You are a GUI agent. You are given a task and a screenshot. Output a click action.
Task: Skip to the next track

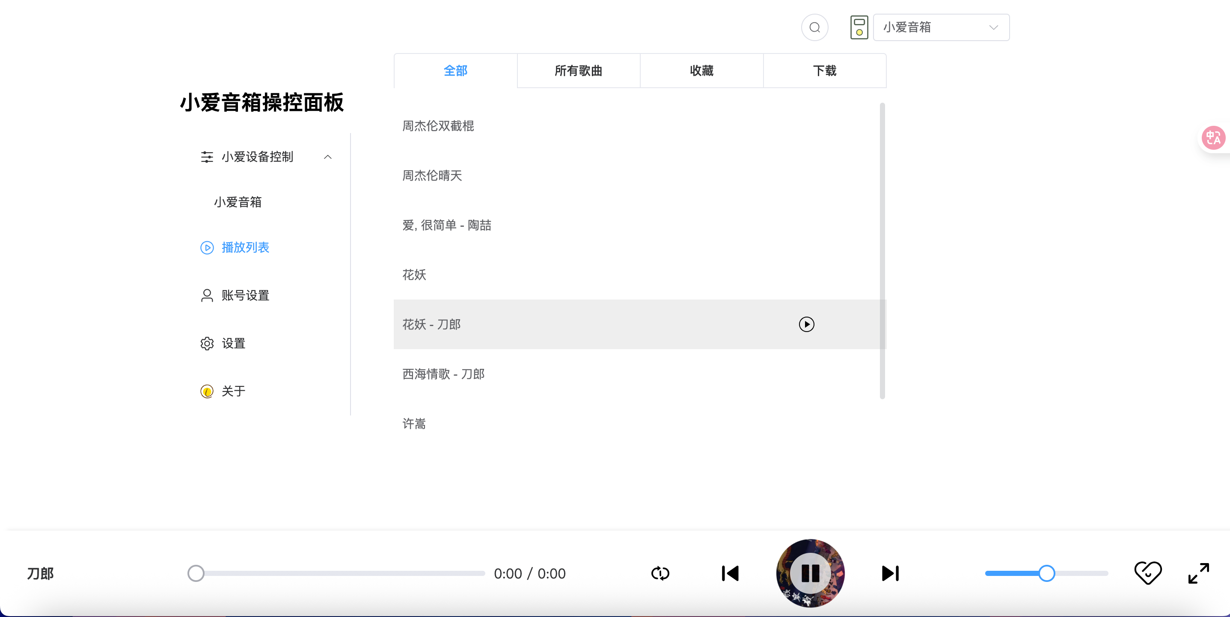pos(890,573)
